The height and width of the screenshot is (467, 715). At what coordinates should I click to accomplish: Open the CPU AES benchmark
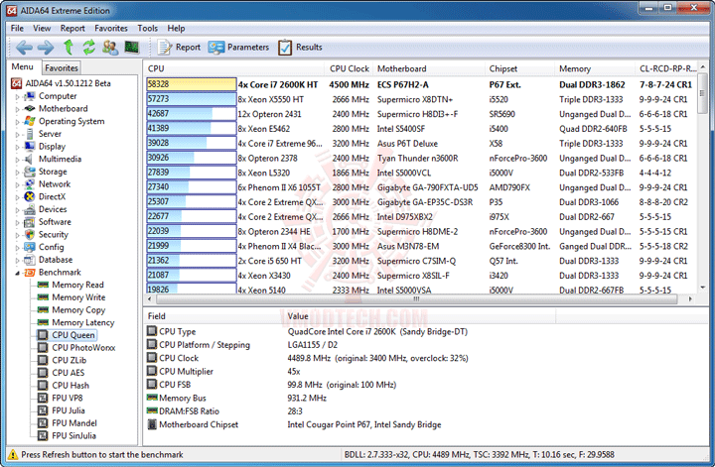coord(68,373)
